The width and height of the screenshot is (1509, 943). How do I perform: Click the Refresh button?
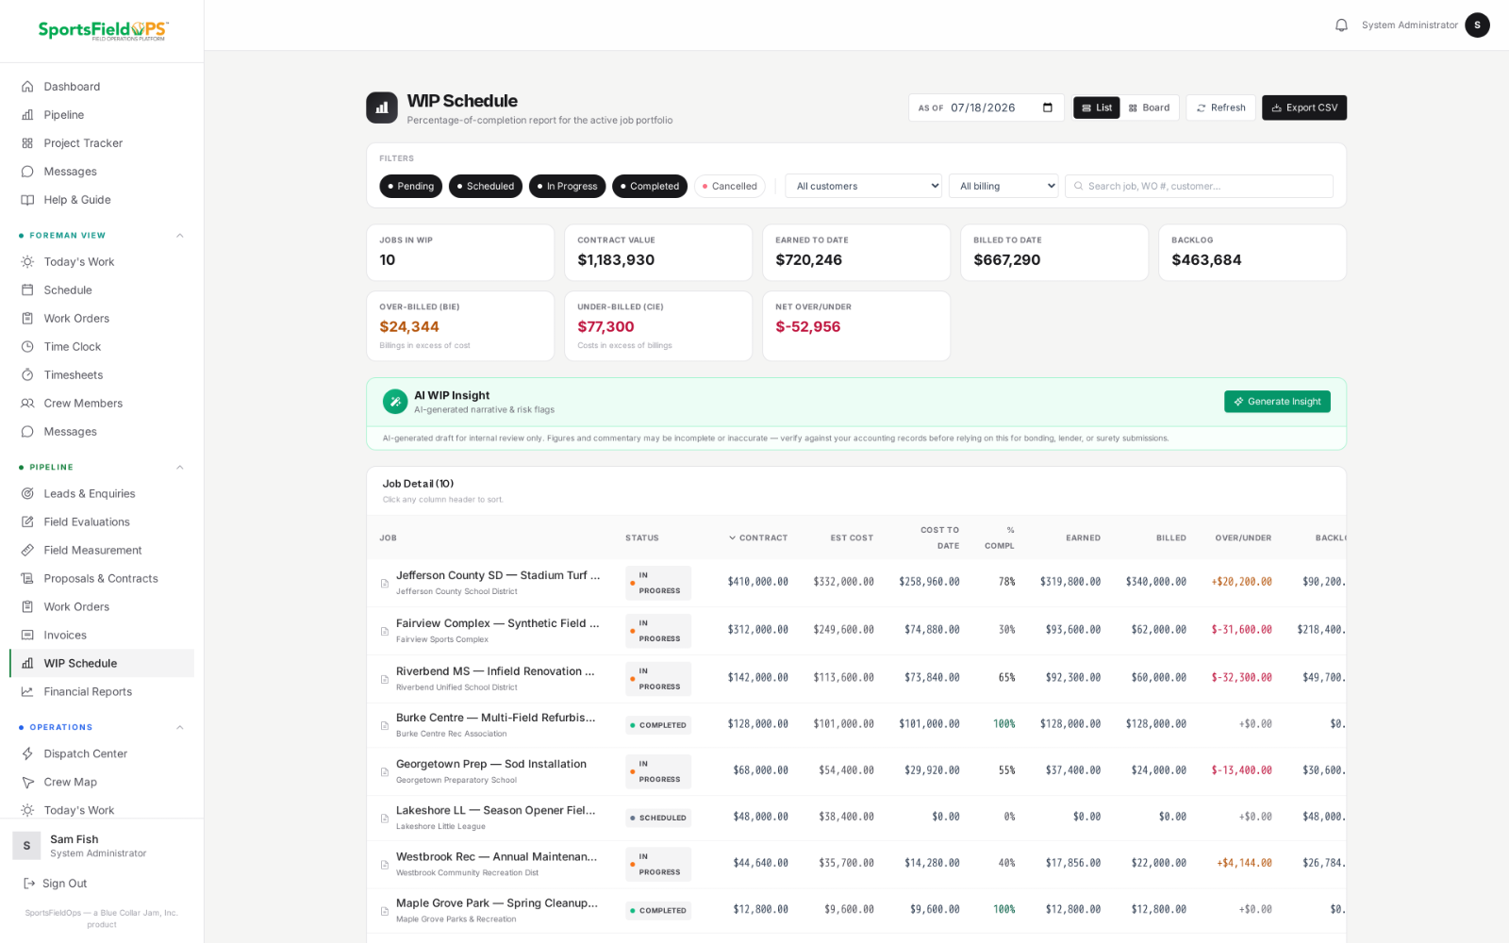[x=1220, y=108]
